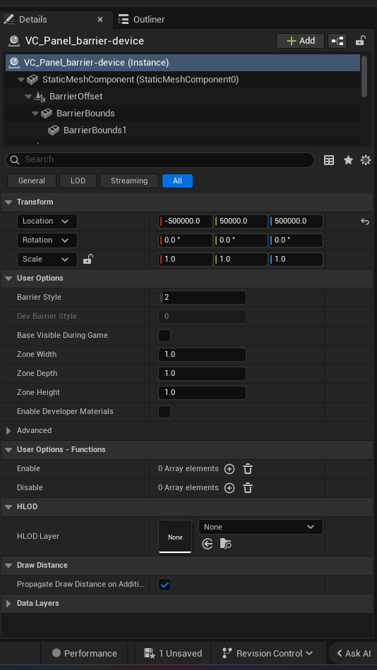The width and height of the screenshot is (377, 670).
Task: Select the Streaming filter tab
Action: click(129, 181)
